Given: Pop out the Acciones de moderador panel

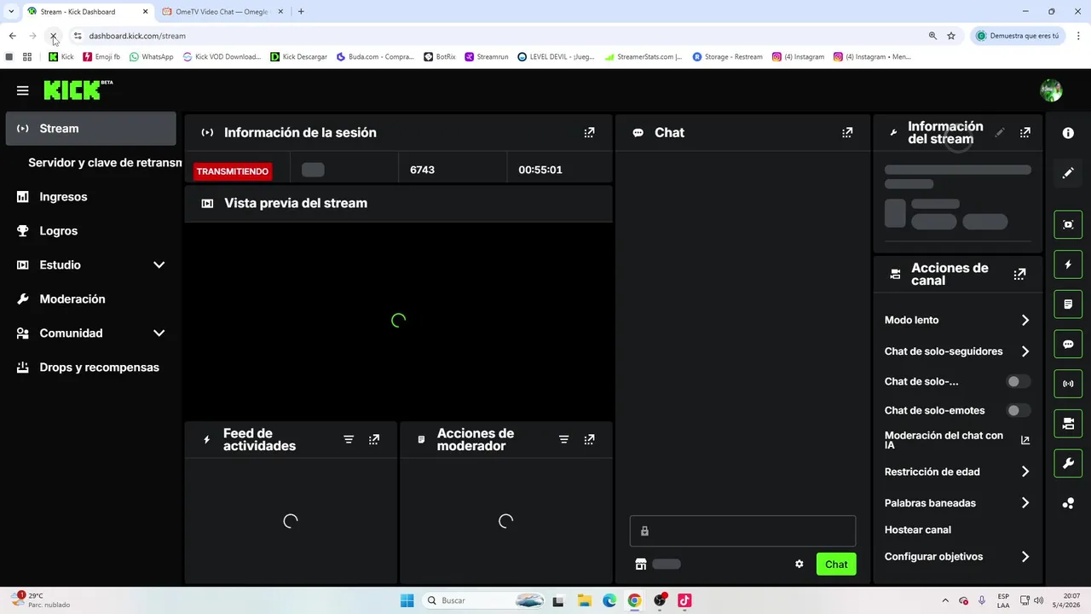Looking at the screenshot, I should click(x=589, y=439).
